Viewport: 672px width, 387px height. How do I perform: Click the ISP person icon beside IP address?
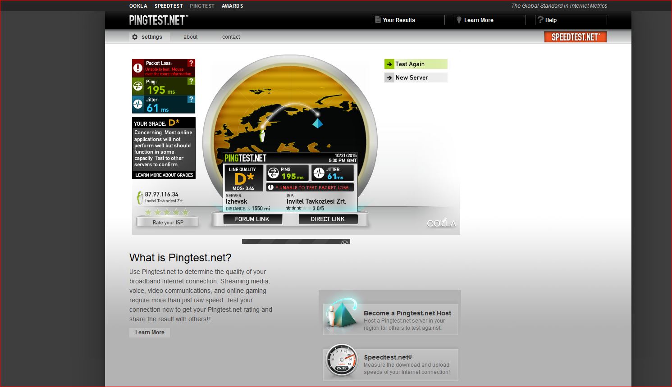pyautogui.click(x=140, y=197)
